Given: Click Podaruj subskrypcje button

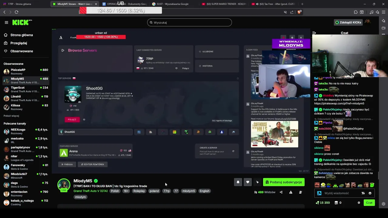Looking at the screenshot, I should (x=284, y=182).
